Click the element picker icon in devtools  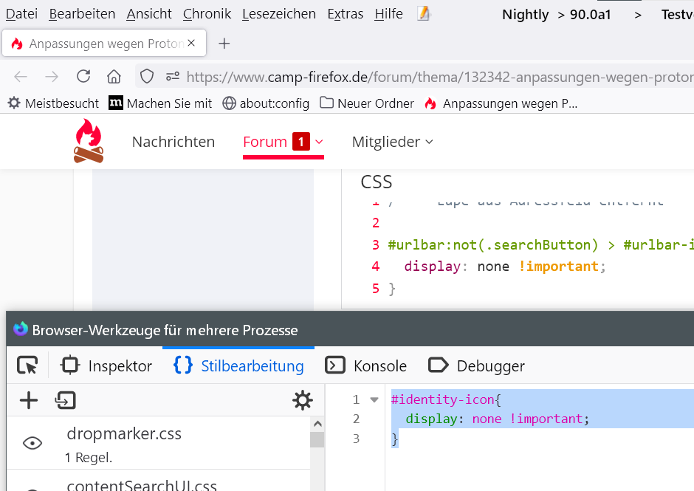tap(27, 365)
